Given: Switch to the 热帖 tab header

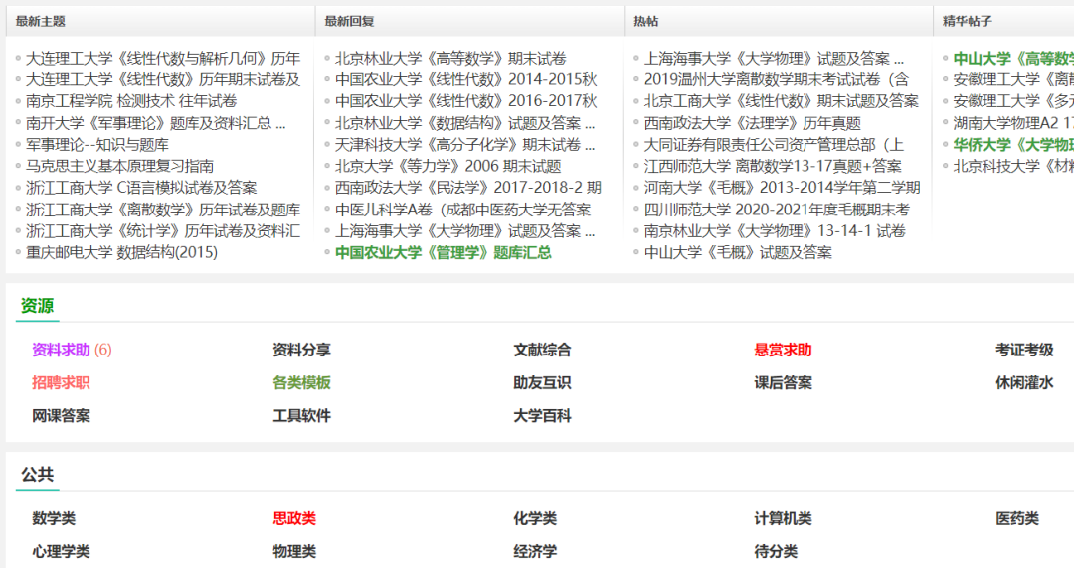Looking at the screenshot, I should (x=646, y=21).
